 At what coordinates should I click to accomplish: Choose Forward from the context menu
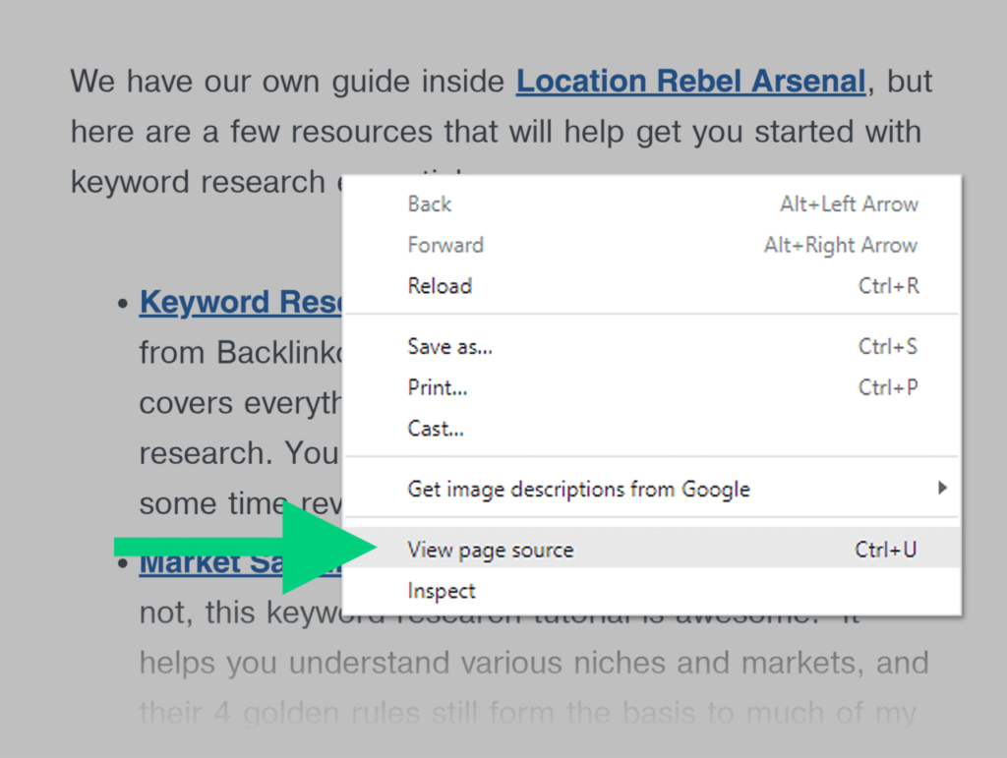pyautogui.click(x=445, y=245)
